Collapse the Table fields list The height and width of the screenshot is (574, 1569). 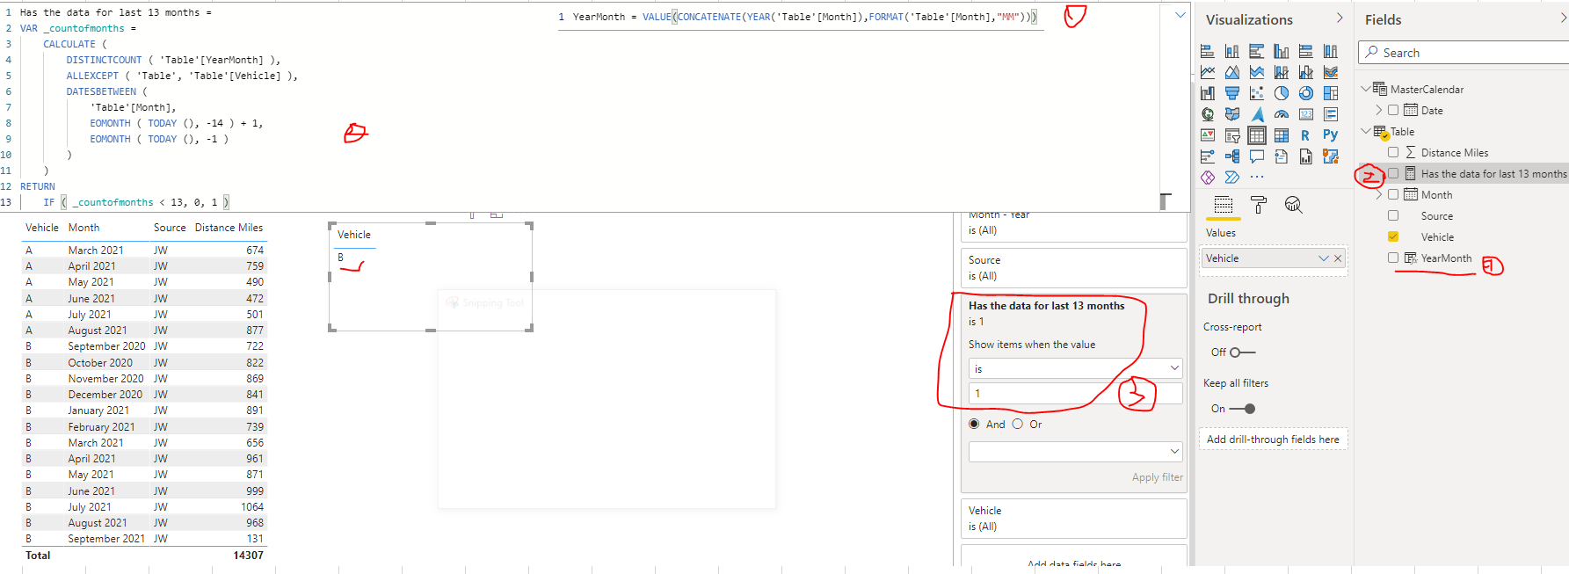click(x=1365, y=131)
